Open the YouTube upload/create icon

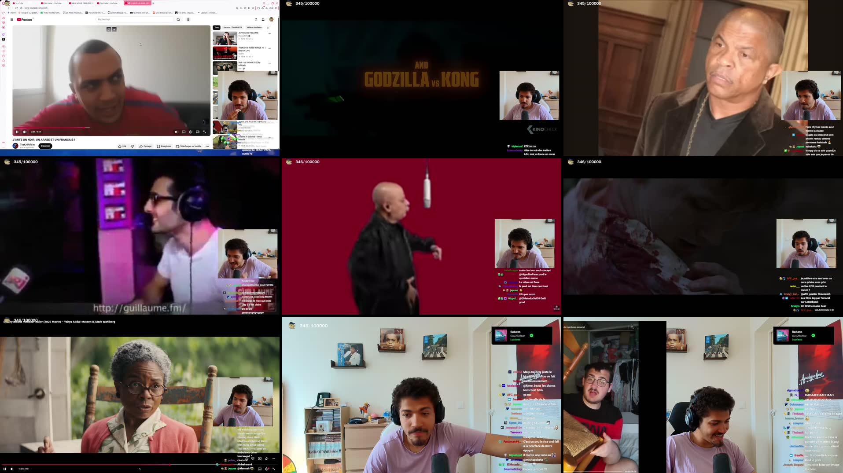[256, 19]
